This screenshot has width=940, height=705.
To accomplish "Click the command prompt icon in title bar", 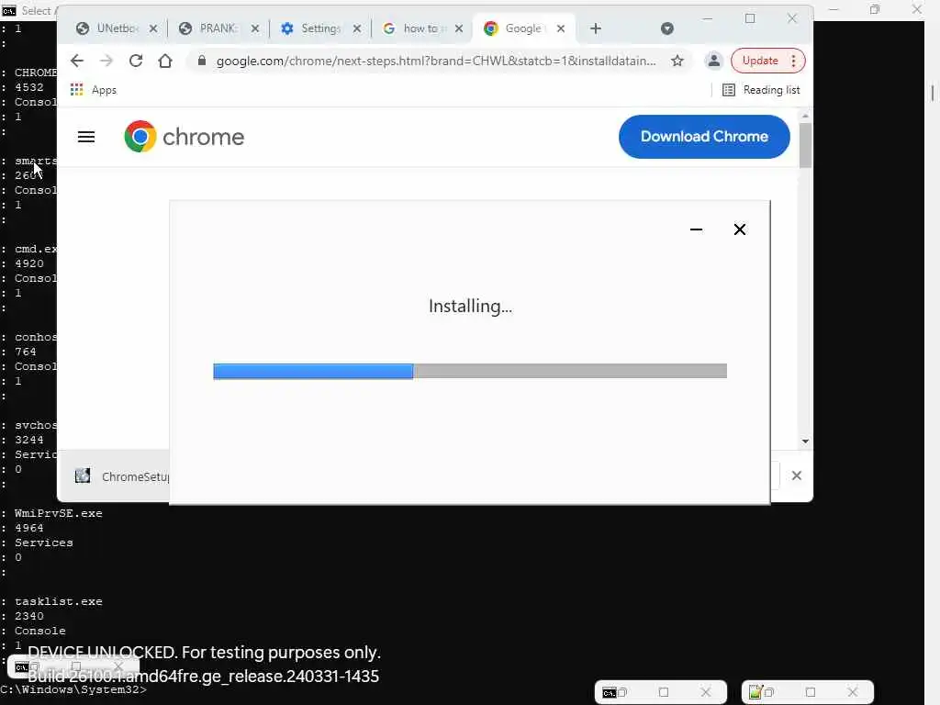I will tap(9, 11).
